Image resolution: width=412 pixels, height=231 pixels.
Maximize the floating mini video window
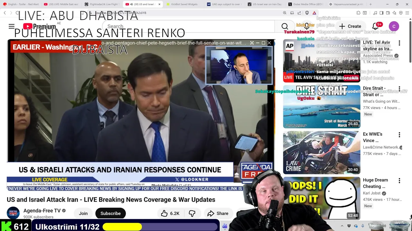click(x=263, y=43)
